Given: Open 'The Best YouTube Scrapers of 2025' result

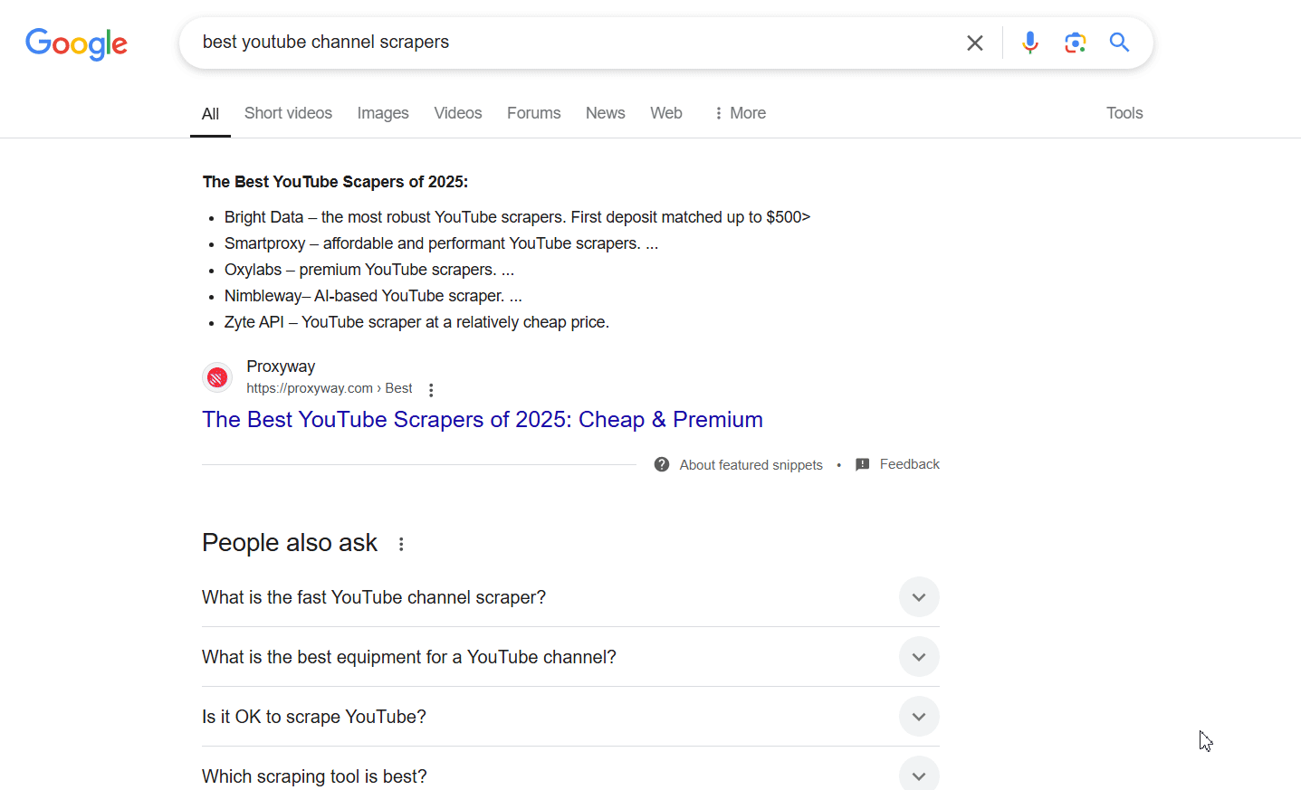Looking at the screenshot, I should [x=483, y=419].
